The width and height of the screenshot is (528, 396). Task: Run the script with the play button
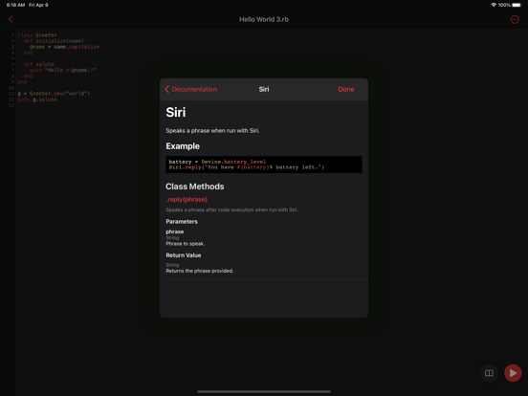513,373
